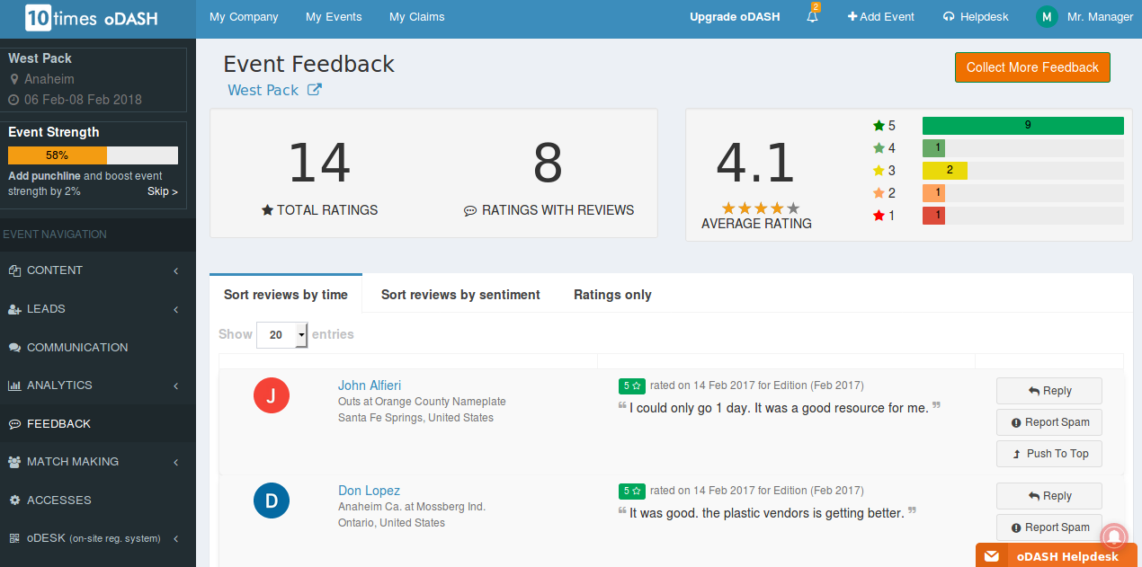Click the ANALYTICS chart icon
The height and width of the screenshot is (567, 1142).
(14, 385)
